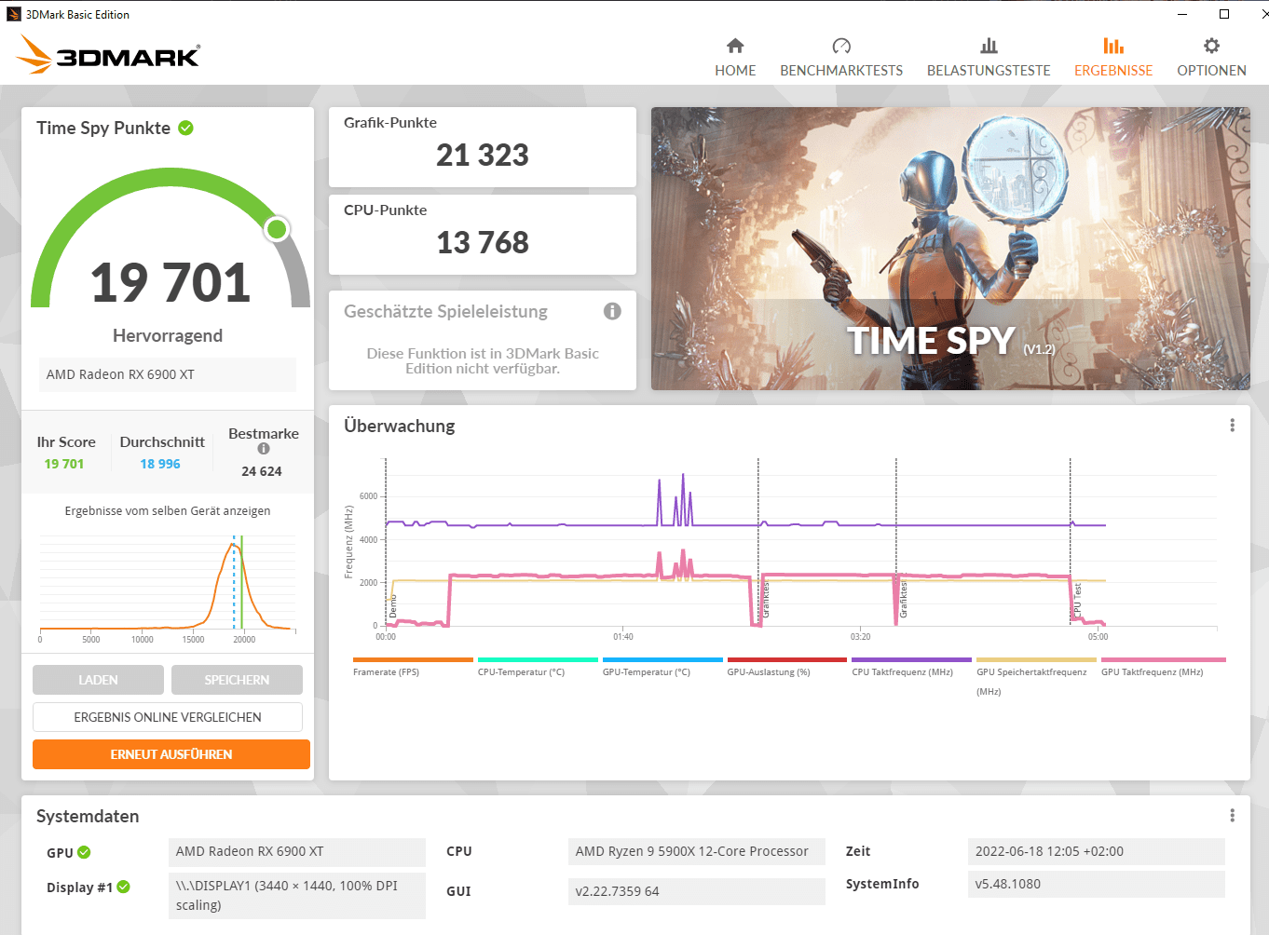The width and height of the screenshot is (1269, 935).
Task: Click info icon in Geschätzte Spieleleistung
Action: click(612, 311)
